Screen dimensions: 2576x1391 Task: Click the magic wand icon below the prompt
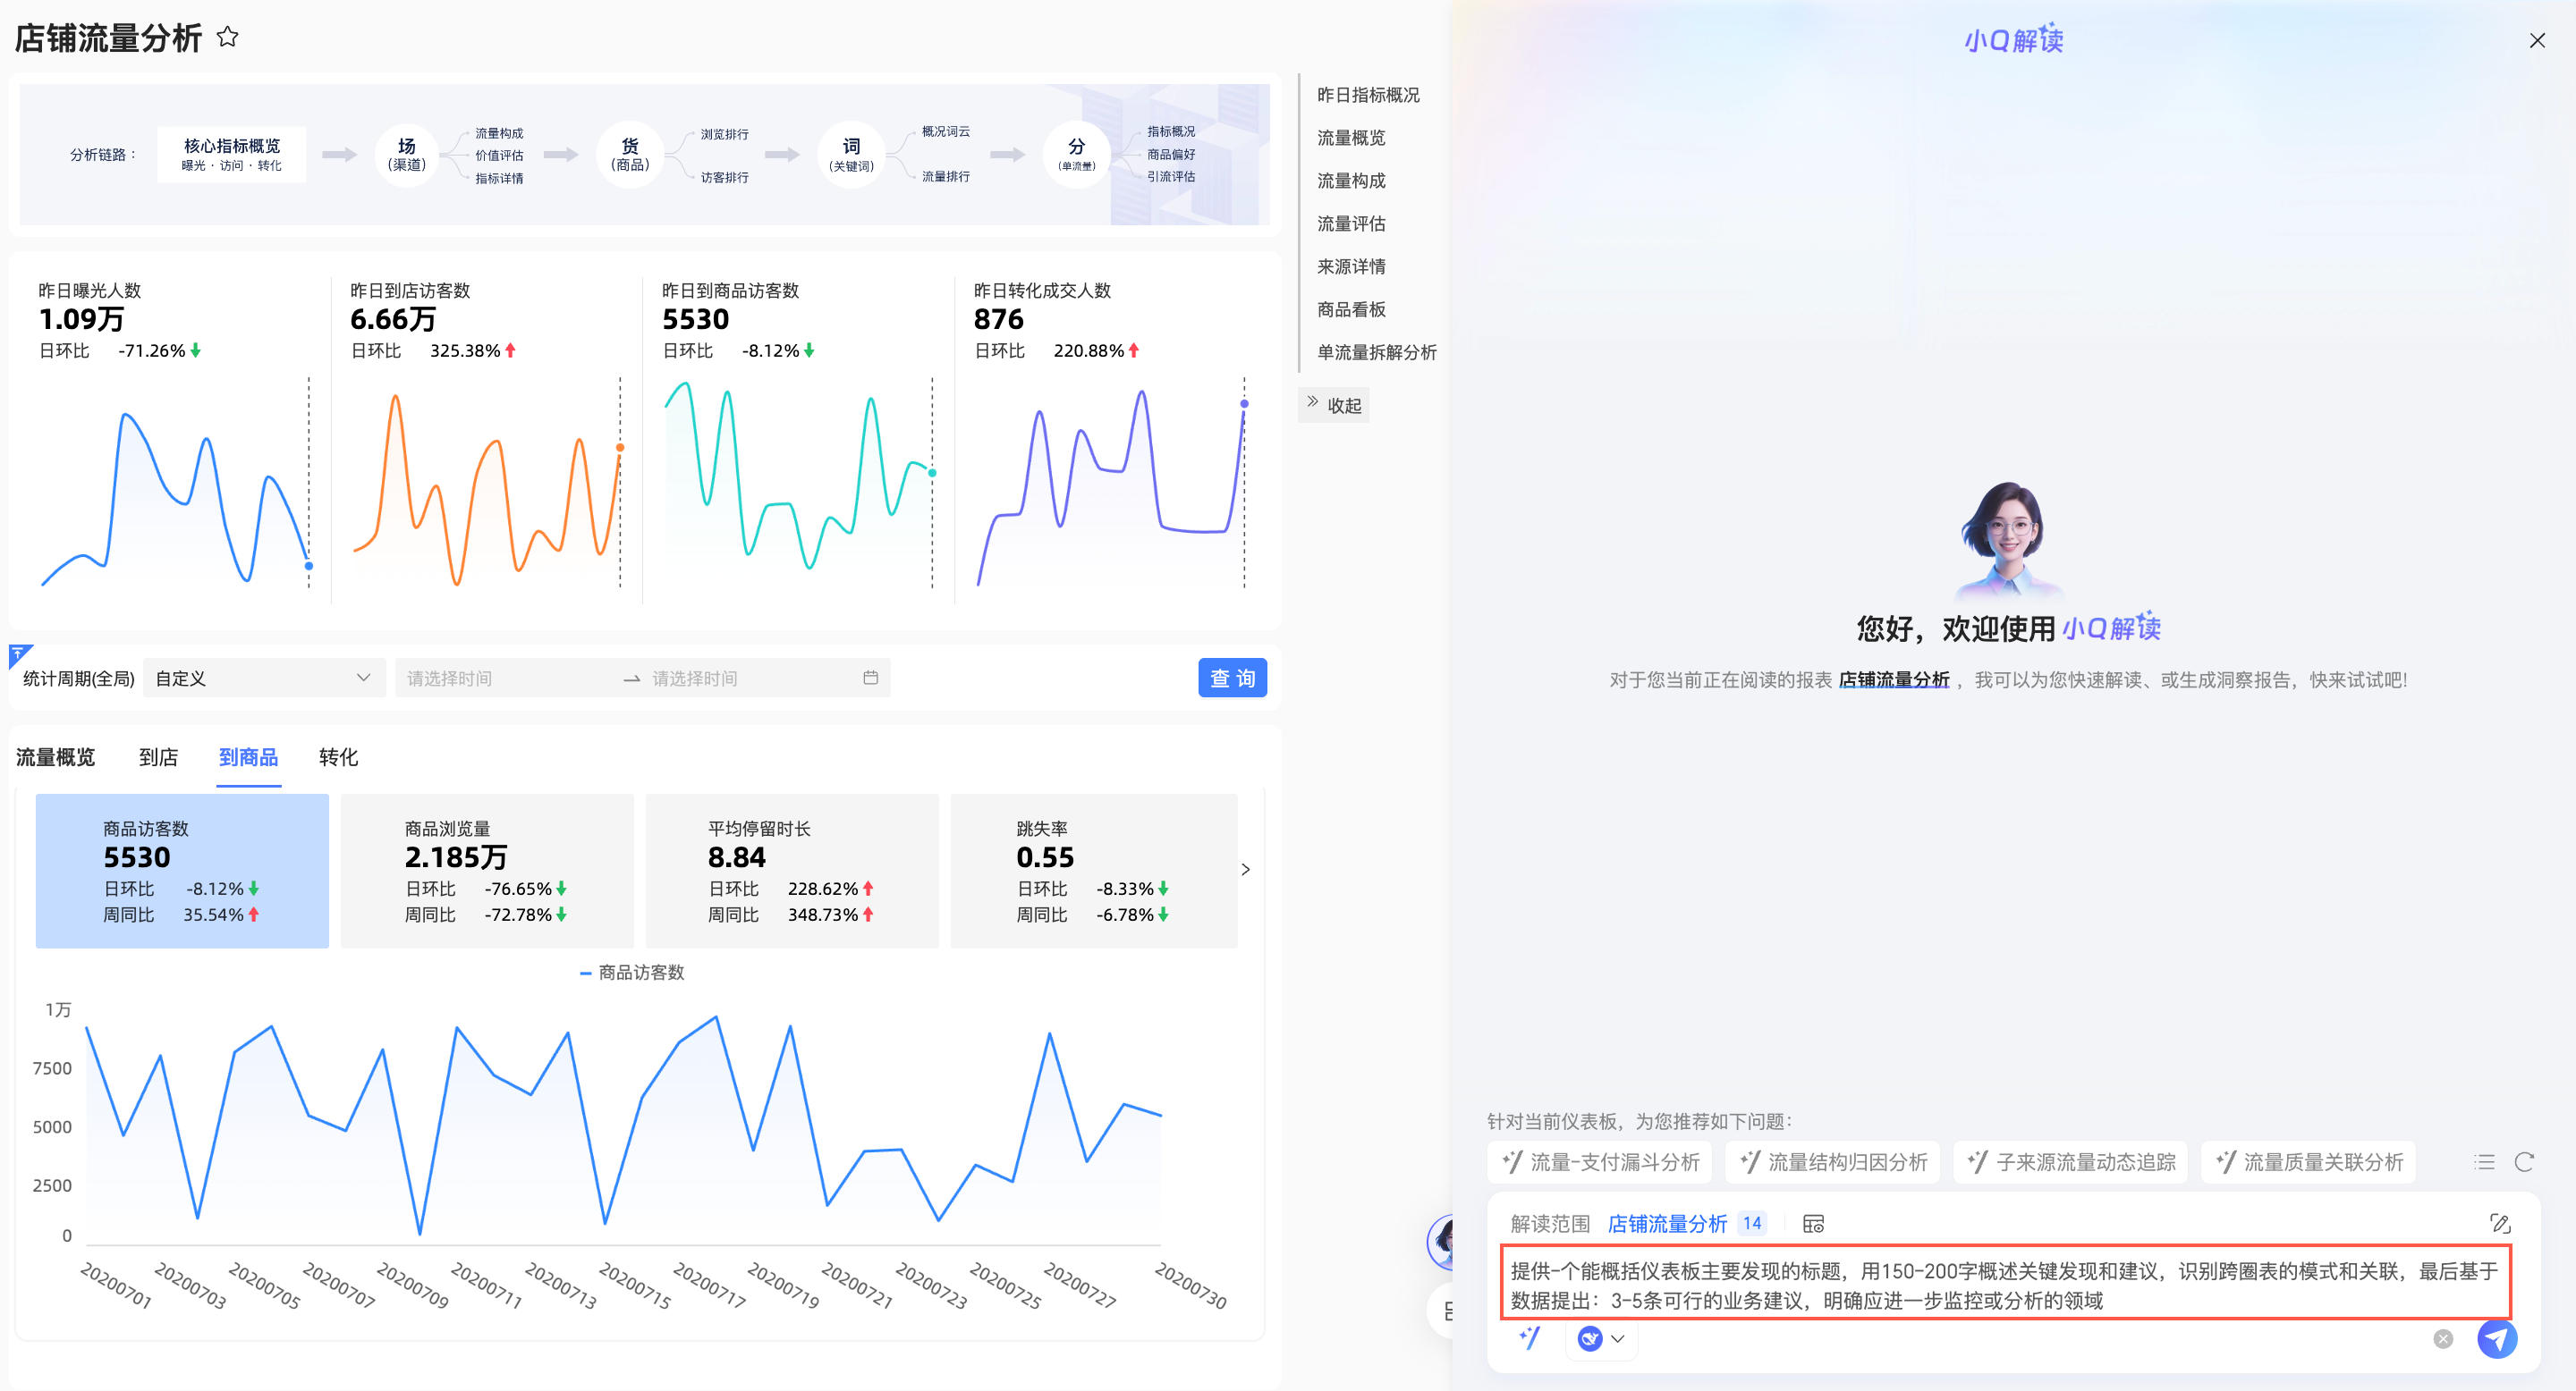(1530, 1337)
